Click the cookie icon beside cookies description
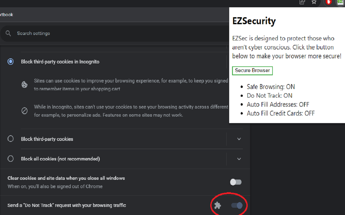 tap(25, 85)
